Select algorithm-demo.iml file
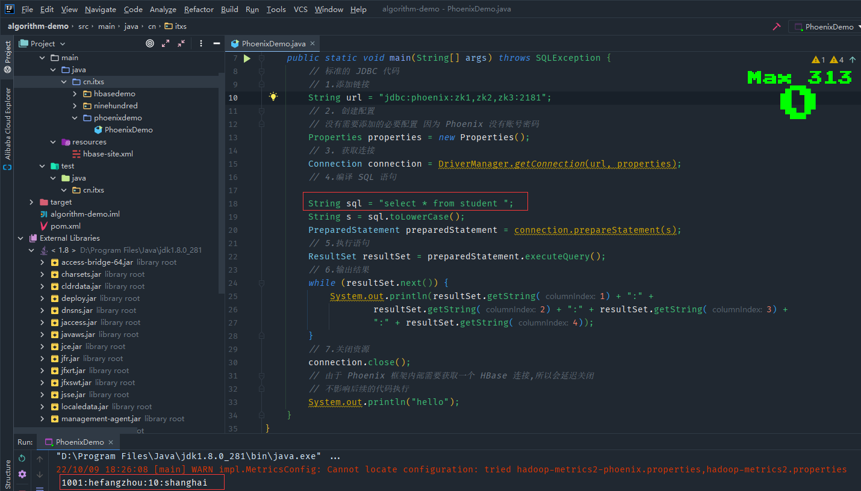The image size is (861, 491). (x=85, y=214)
